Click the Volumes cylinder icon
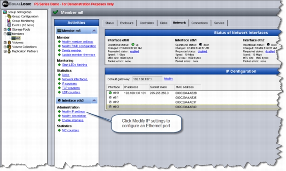Image resolution: width=286 pixels, height=171 pixels. point(9,43)
